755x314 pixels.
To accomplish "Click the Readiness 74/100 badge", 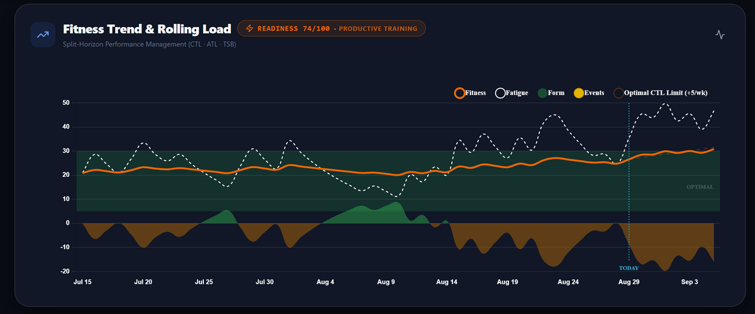I will point(332,28).
